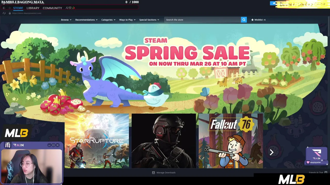Image resolution: width=330 pixels, height=185 pixels.
Task: Click the magnifier search button
Action: (244, 20)
